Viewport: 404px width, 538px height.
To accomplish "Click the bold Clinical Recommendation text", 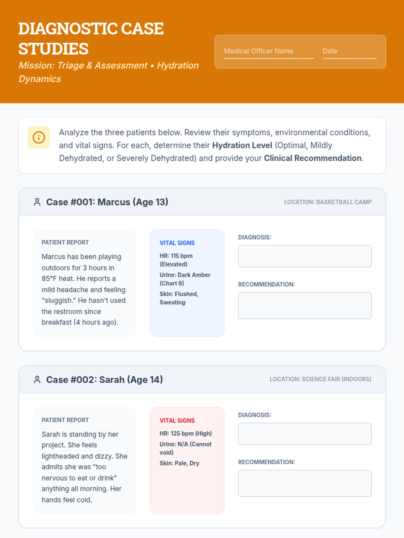I will (x=312, y=158).
